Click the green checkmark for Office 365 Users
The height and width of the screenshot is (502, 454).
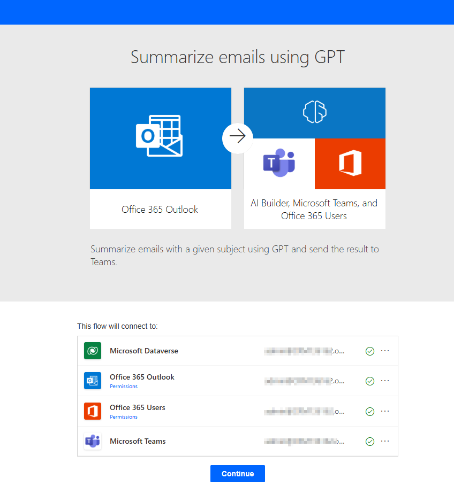(x=370, y=412)
